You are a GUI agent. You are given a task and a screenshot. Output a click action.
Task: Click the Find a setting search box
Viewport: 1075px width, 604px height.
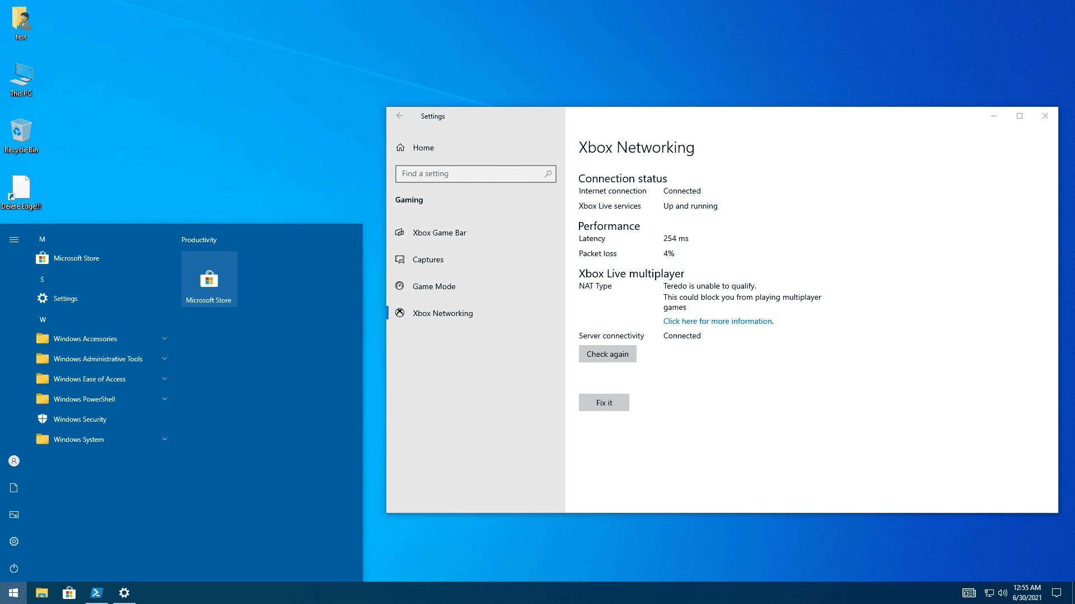(475, 174)
